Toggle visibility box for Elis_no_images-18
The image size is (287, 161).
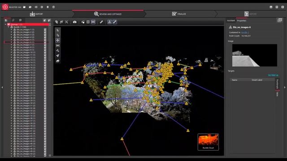pyautogui.click(x=45, y=72)
